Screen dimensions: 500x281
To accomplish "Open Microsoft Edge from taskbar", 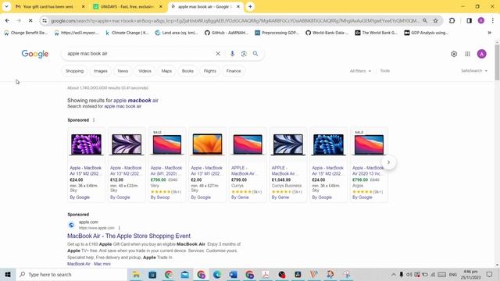I will pyautogui.click(x=217, y=274).
